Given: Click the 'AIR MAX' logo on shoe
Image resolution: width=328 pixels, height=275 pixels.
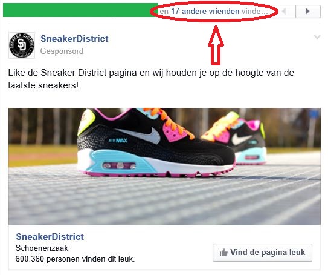Looking at the screenshot, I should point(118,141).
